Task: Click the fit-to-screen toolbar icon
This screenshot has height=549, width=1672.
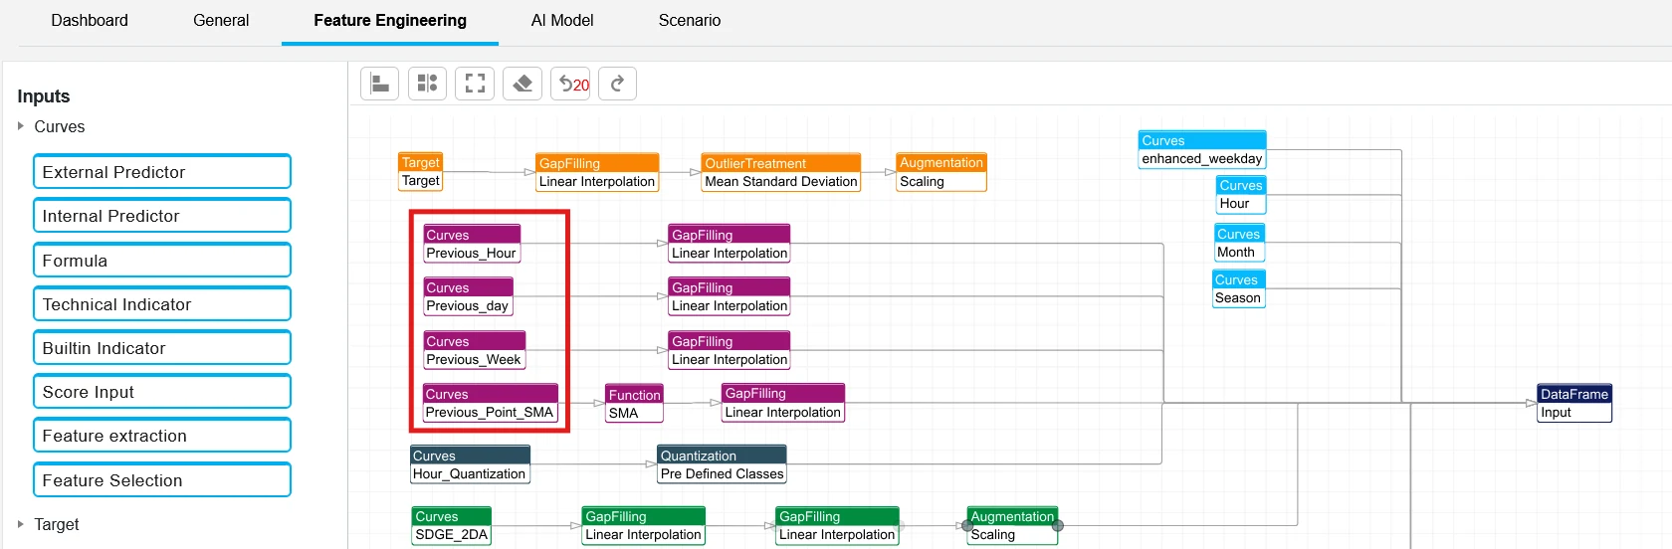Action: [475, 84]
